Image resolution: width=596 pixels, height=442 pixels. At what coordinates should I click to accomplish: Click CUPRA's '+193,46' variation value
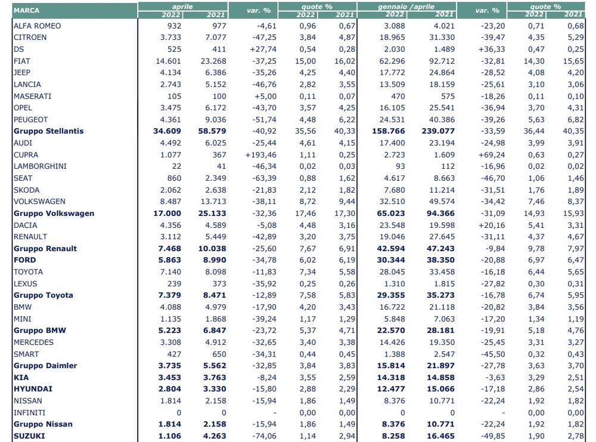[x=261, y=155]
